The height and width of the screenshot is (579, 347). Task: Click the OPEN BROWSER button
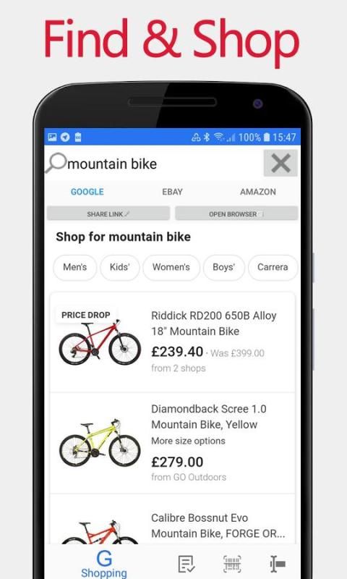point(236,214)
